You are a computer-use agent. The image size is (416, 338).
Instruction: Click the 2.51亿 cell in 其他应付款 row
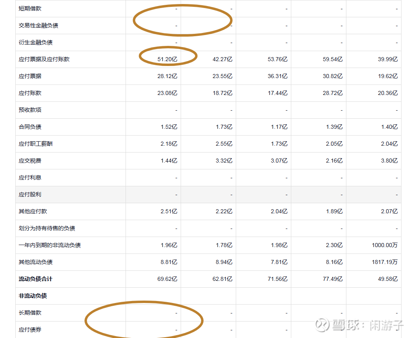[169, 211]
